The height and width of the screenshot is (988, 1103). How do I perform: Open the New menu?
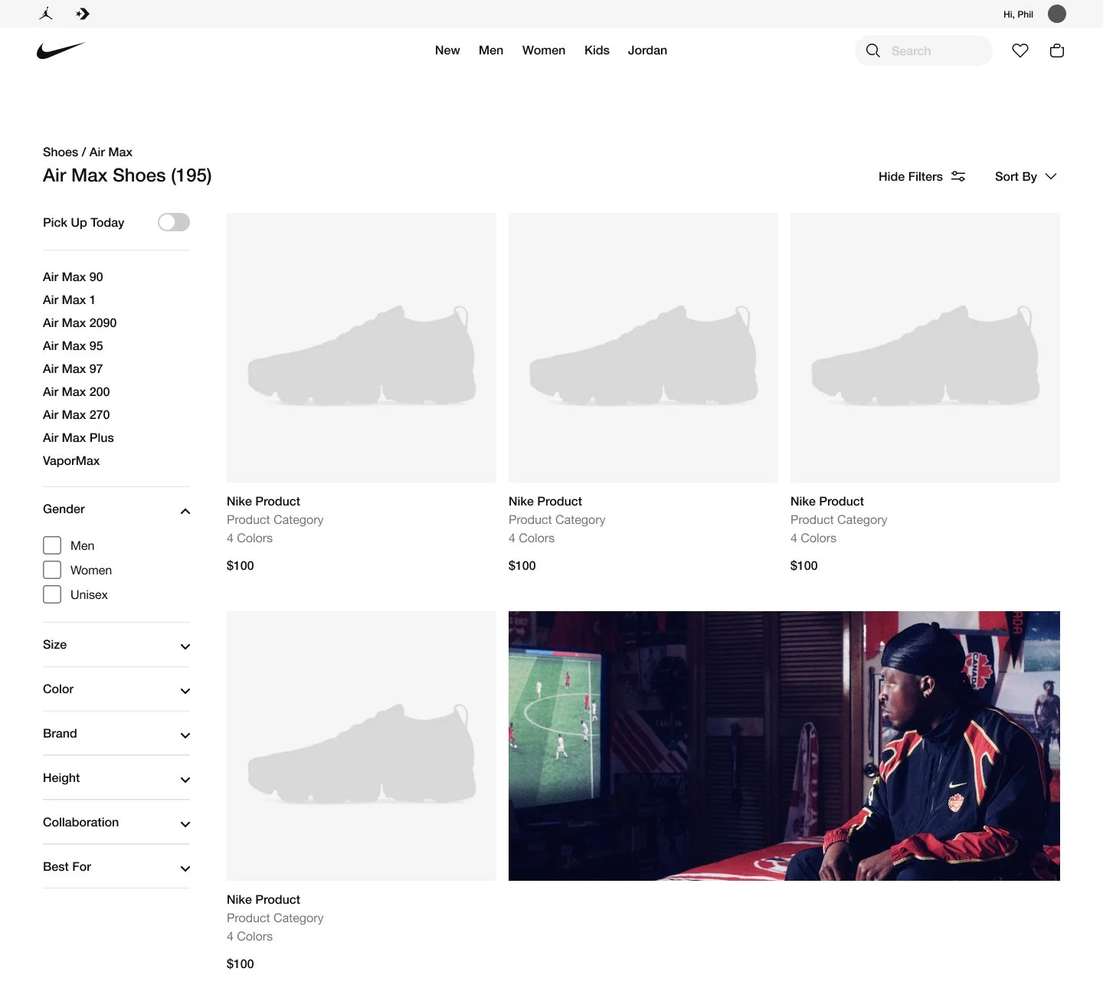point(447,51)
